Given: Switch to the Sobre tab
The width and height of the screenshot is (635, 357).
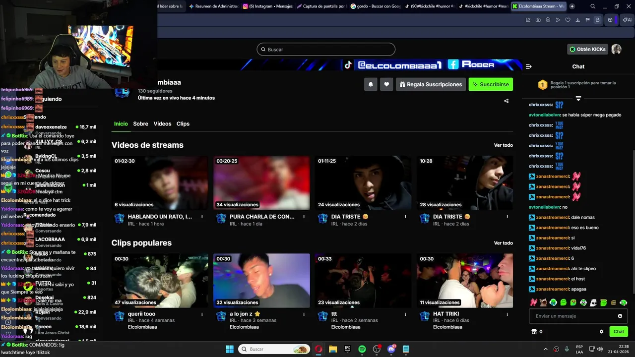Looking at the screenshot, I should [x=140, y=124].
